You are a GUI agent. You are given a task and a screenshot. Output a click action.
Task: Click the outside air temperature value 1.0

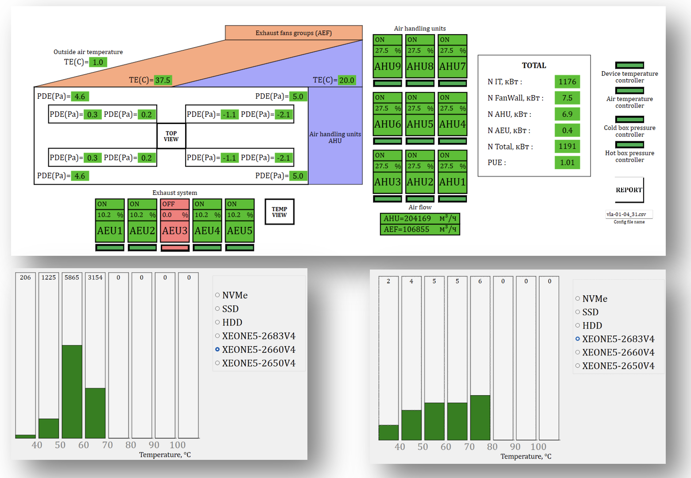98,62
